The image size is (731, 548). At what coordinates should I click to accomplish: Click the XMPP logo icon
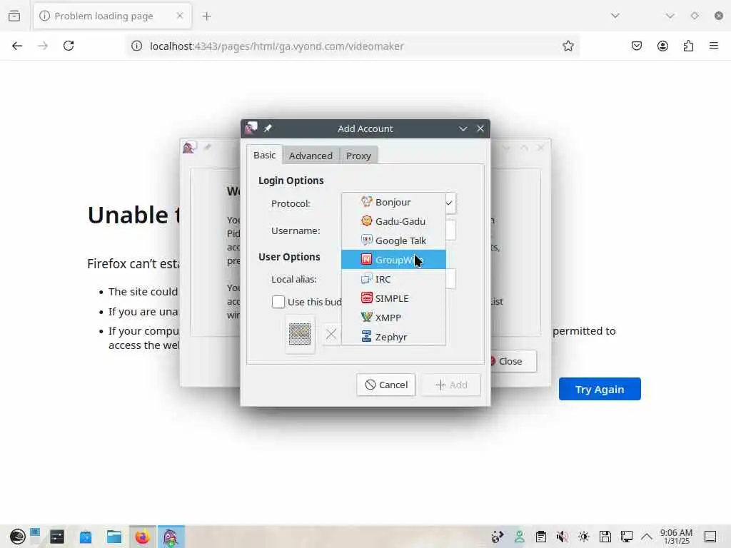[366, 317]
